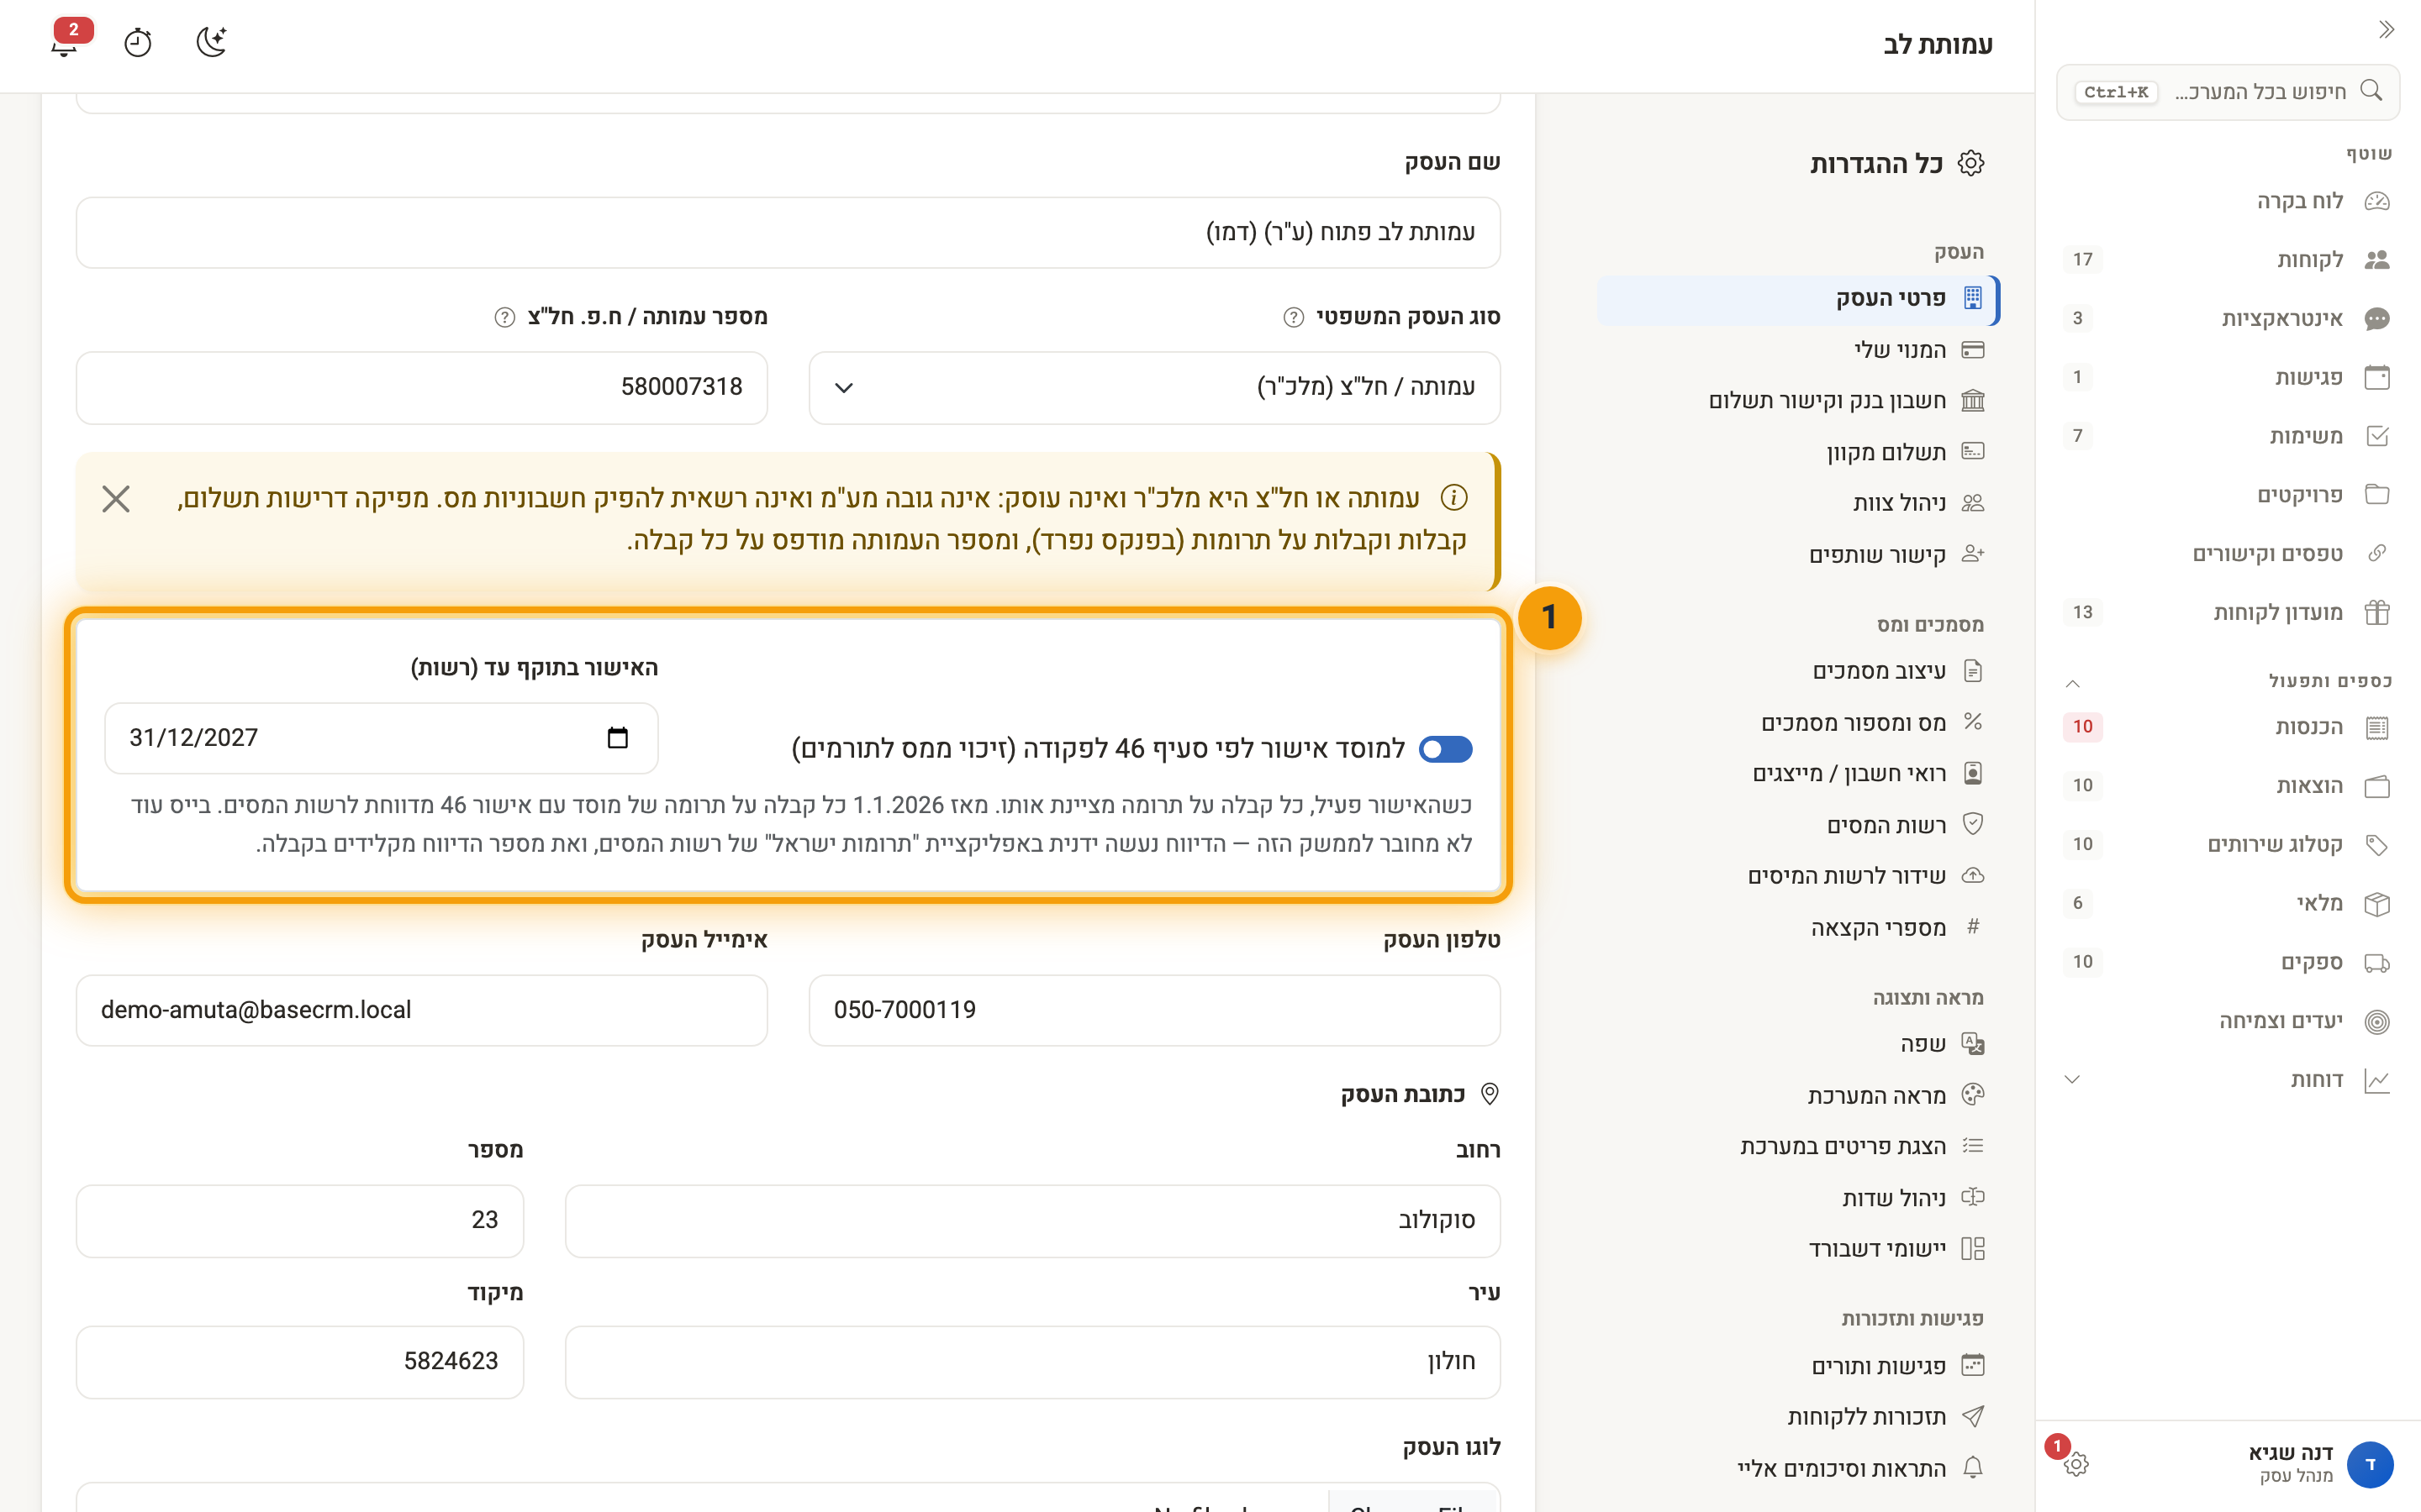2421x1512 pixels.
Task: Click the timer stopwatch icon
Action: [138, 42]
